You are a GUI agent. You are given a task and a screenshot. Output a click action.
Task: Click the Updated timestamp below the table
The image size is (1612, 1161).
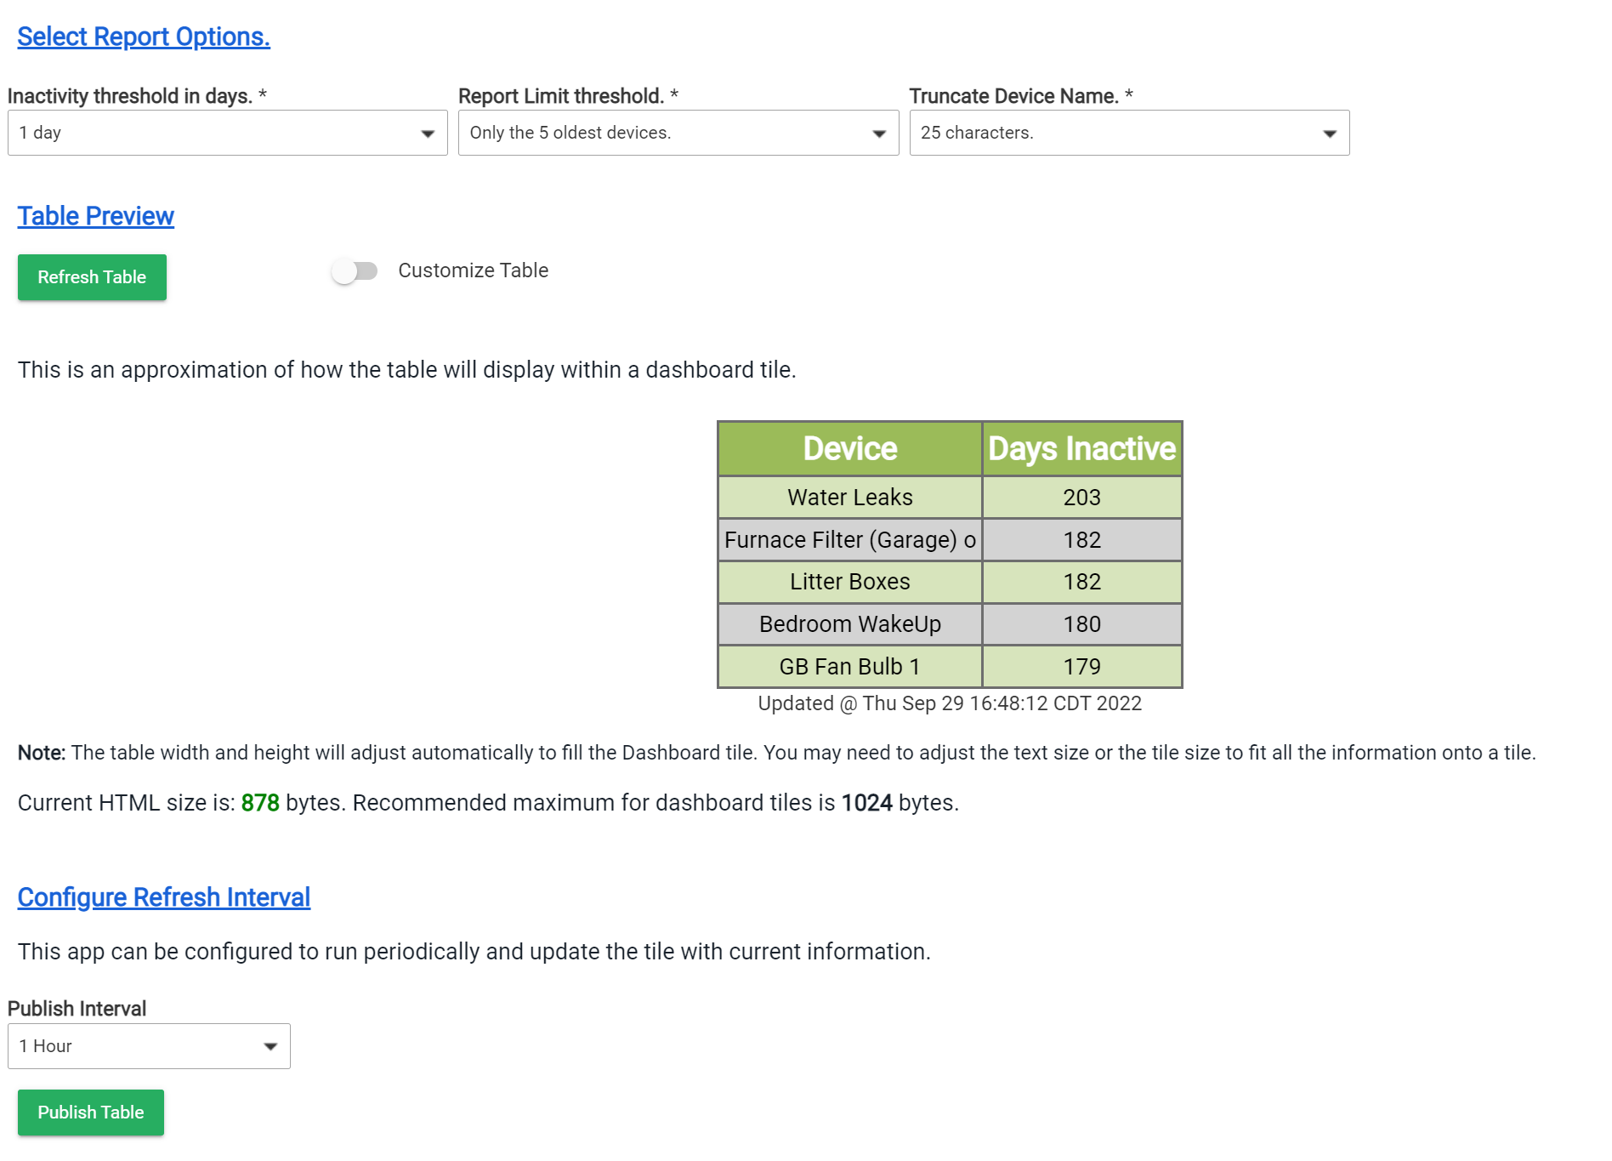[x=950, y=703]
